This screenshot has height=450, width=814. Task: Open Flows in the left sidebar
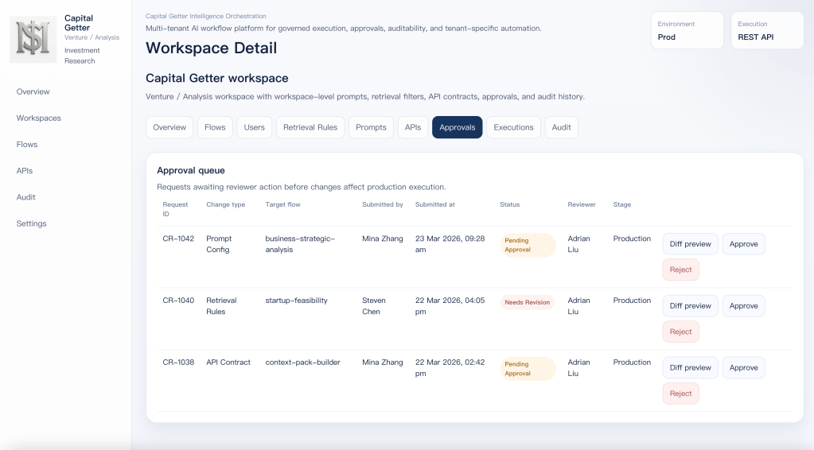[x=27, y=144]
